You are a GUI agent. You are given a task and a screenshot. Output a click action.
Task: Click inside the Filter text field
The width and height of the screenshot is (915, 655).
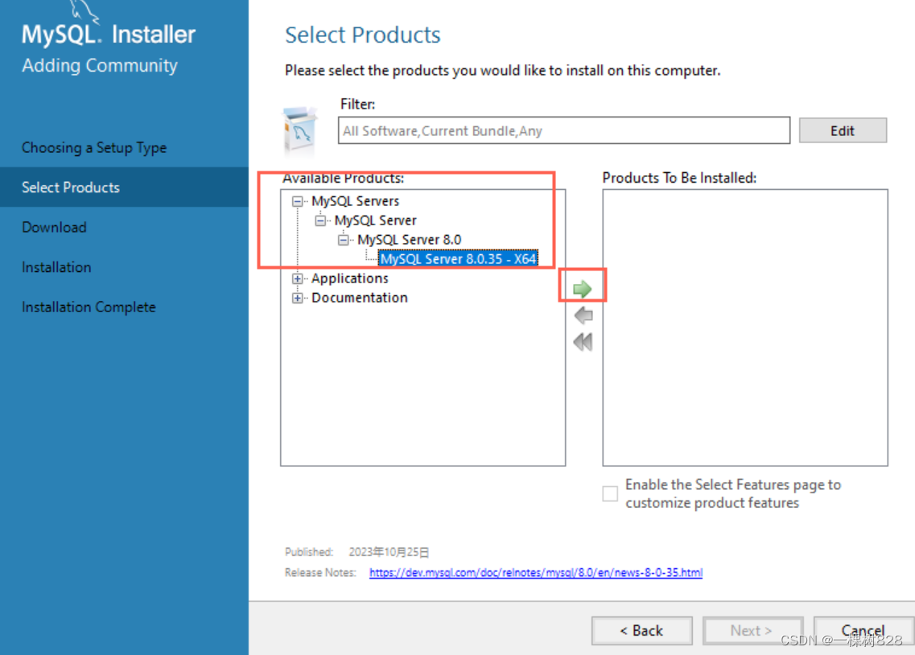563,130
